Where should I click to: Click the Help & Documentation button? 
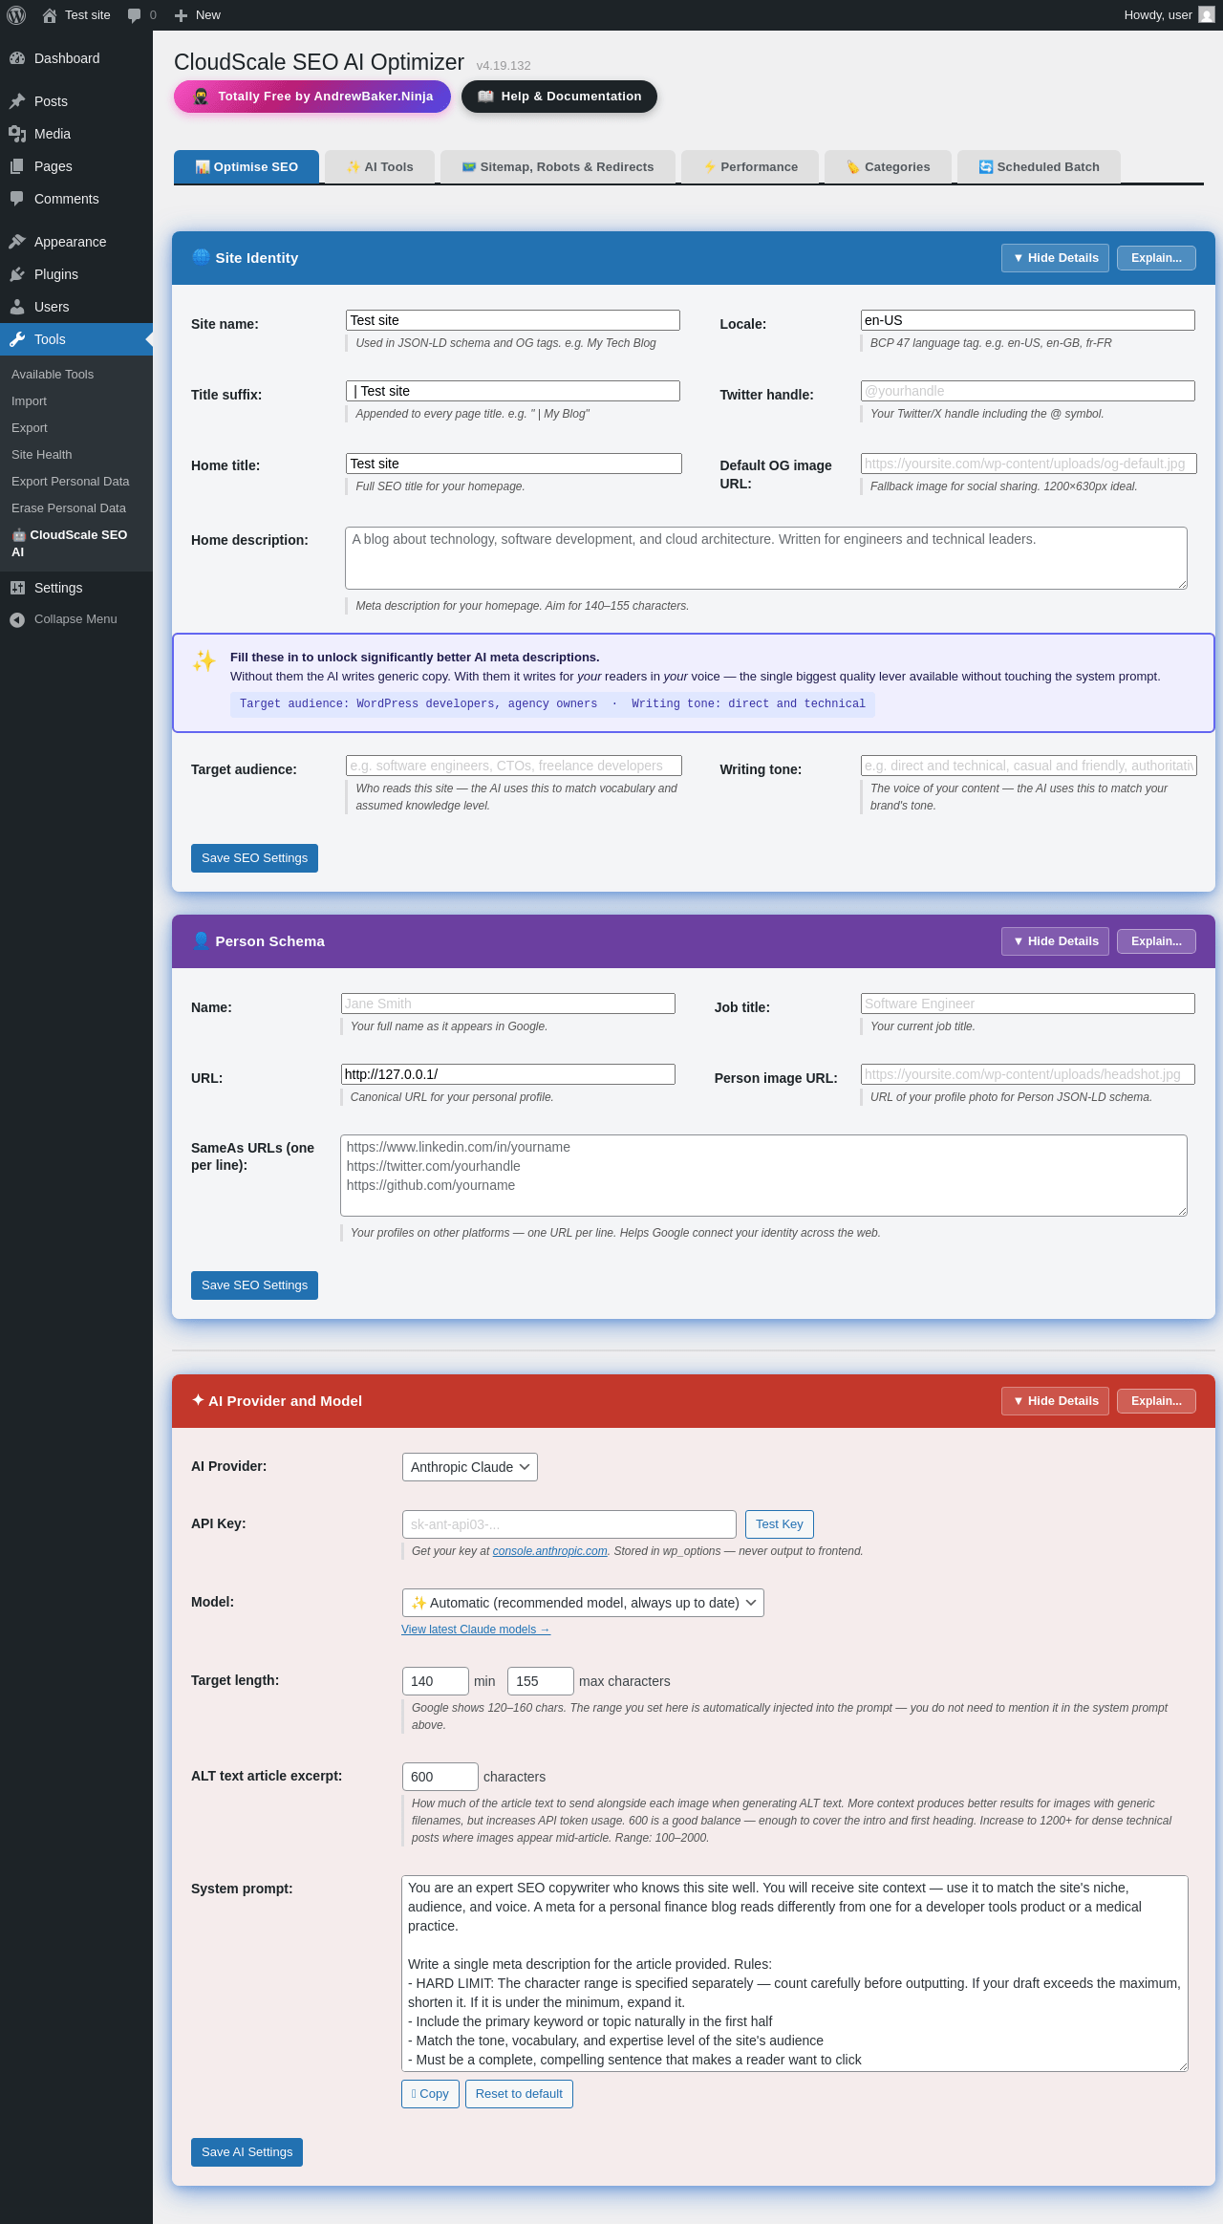(x=559, y=97)
